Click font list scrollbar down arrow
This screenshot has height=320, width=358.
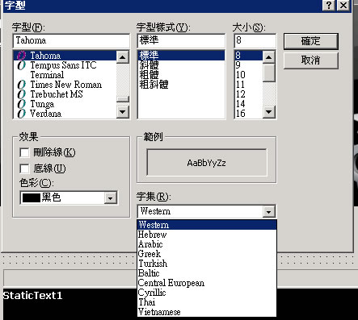(123, 112)
